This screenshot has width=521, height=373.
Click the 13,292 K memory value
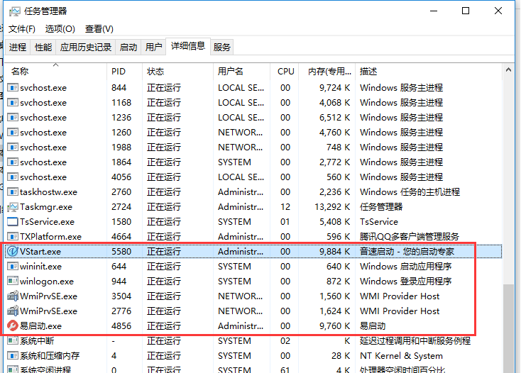[332, 207]
